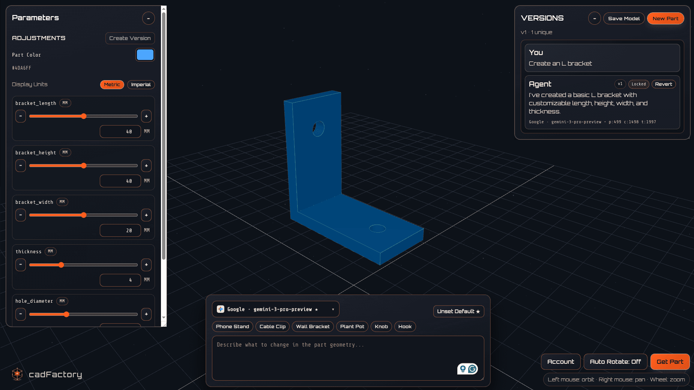Click the cadFactory cube logo
The width and height of the screenshot is (694, 390).
click(x=17, y=374)
